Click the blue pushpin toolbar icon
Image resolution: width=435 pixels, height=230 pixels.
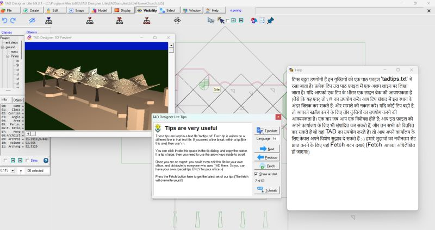click(270, 21)
